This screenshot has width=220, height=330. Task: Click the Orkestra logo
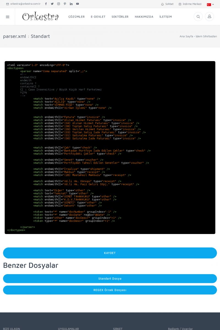tap(40, 17)
